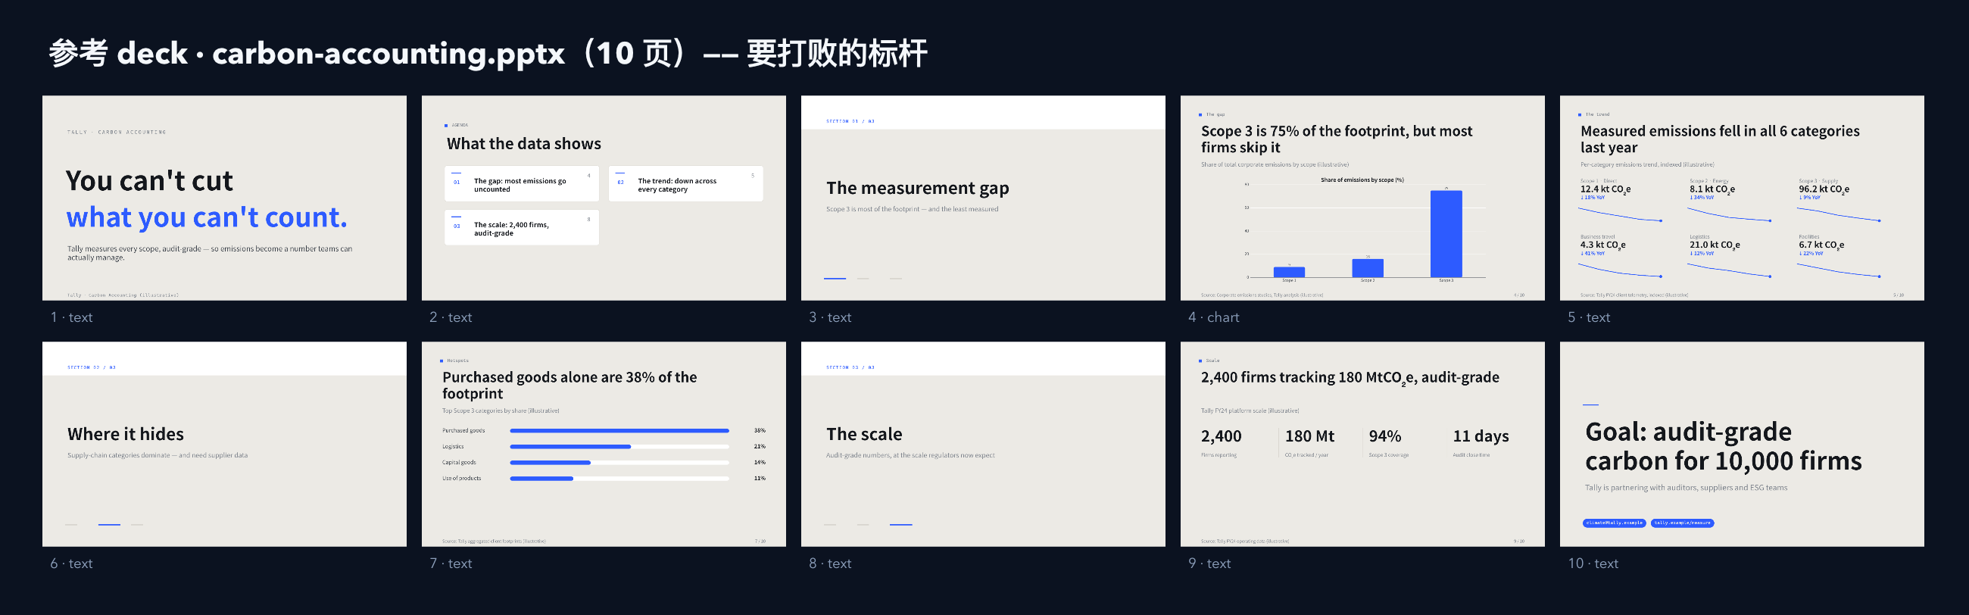Click the '96.2 kt CO₂e' metric on slide 5
This screenshot has height=615, width=1969.
point(1824,189)
